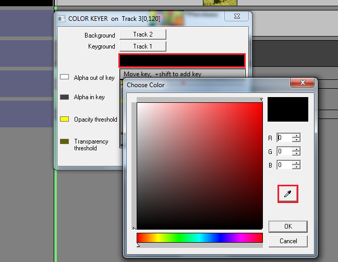Image resolution: width=338 pixels, height=262 pixels.
Task: Close the COLOR KEYER window
Action: [x=237, y=16]
